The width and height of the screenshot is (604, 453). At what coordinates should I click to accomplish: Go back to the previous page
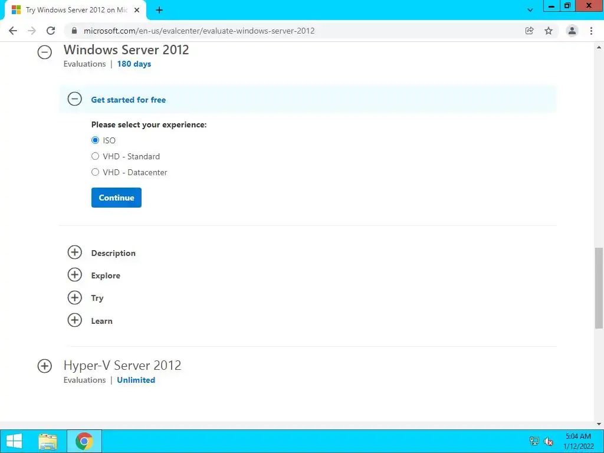point(13,31)
